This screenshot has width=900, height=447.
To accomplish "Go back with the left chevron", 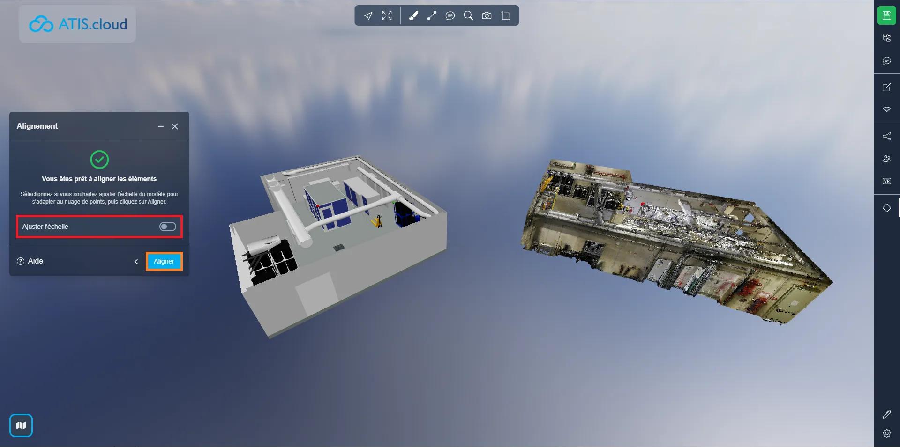I will (136, 262).
